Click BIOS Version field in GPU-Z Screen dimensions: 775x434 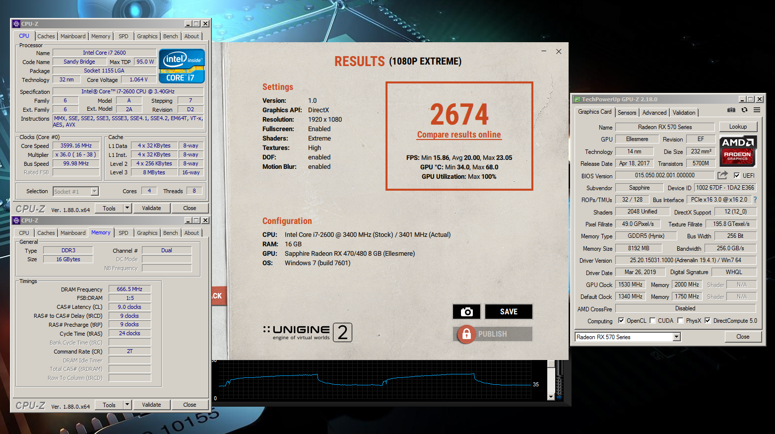pos(665,175)
